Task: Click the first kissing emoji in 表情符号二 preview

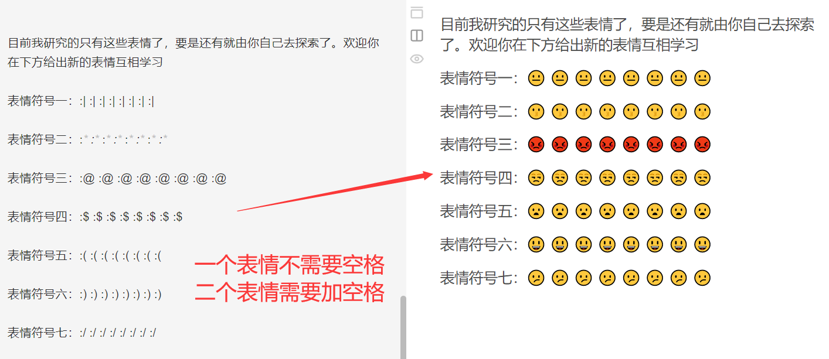Action: click(536, 111)
